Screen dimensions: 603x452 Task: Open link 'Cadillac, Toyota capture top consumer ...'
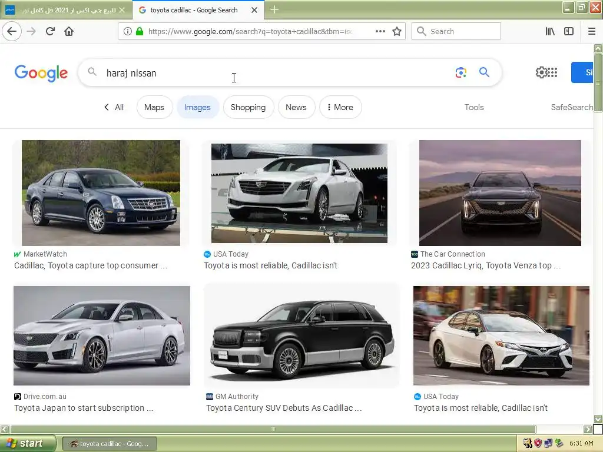click(x=91, y=265)
